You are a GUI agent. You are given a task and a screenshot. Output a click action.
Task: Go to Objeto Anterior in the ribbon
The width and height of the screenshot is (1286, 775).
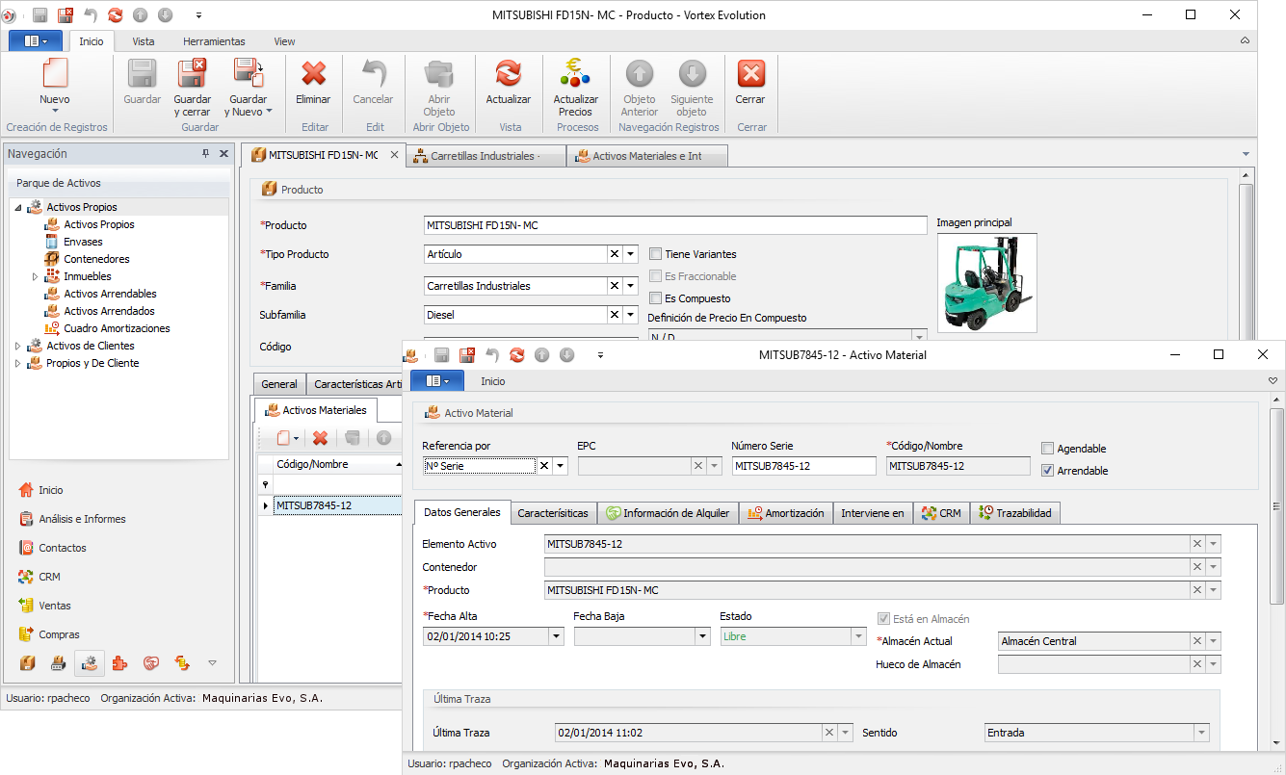[640, 87]
